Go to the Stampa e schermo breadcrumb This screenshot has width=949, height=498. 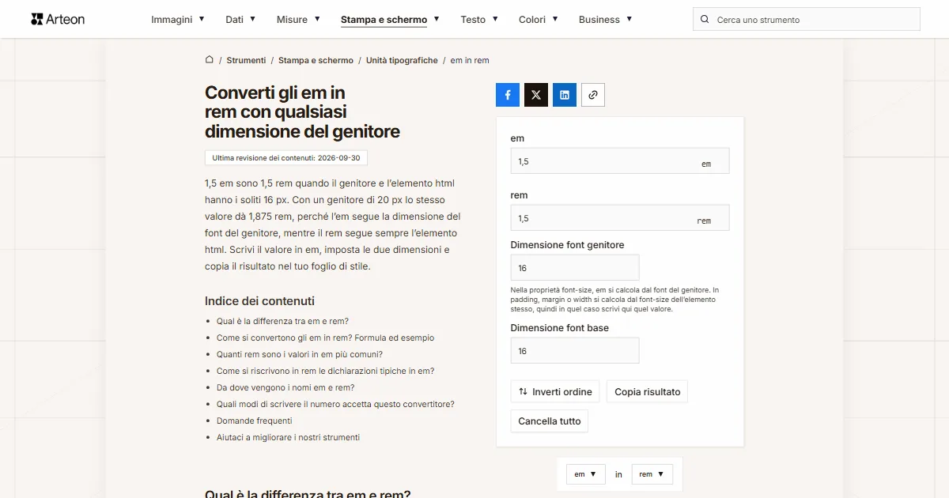click(x=316, y=60)
